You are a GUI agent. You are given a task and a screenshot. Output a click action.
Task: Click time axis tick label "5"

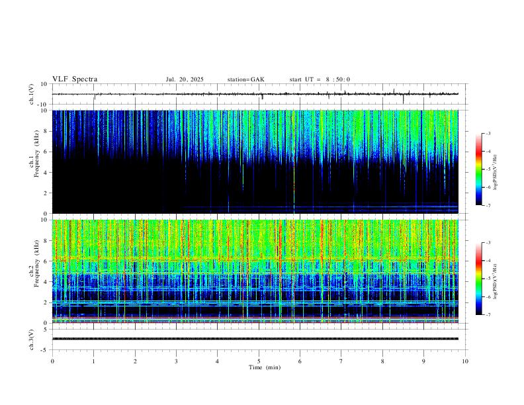[259, 361]
